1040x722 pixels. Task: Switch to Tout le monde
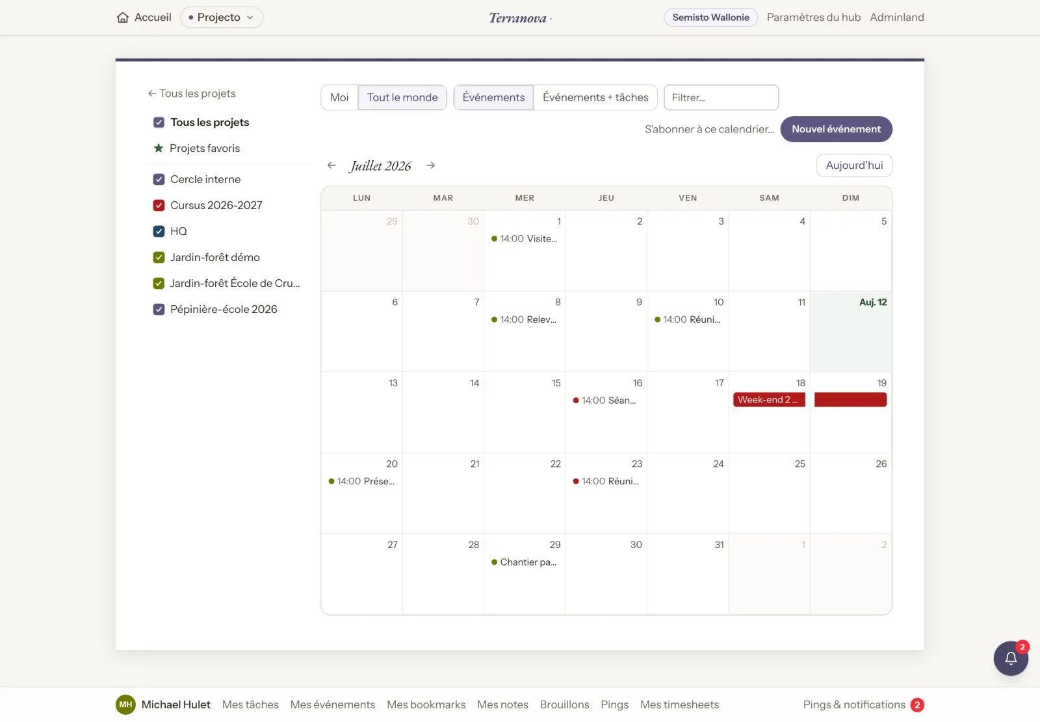coord(402,97)
